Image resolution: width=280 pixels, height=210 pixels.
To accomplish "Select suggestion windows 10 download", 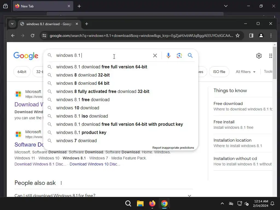I will [121, 108].
